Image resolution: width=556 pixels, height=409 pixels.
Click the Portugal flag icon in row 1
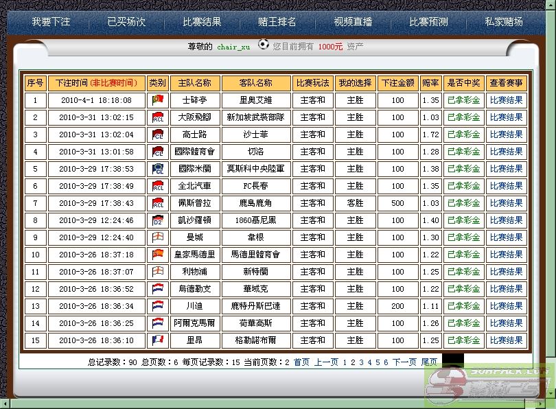click(158, 100)
